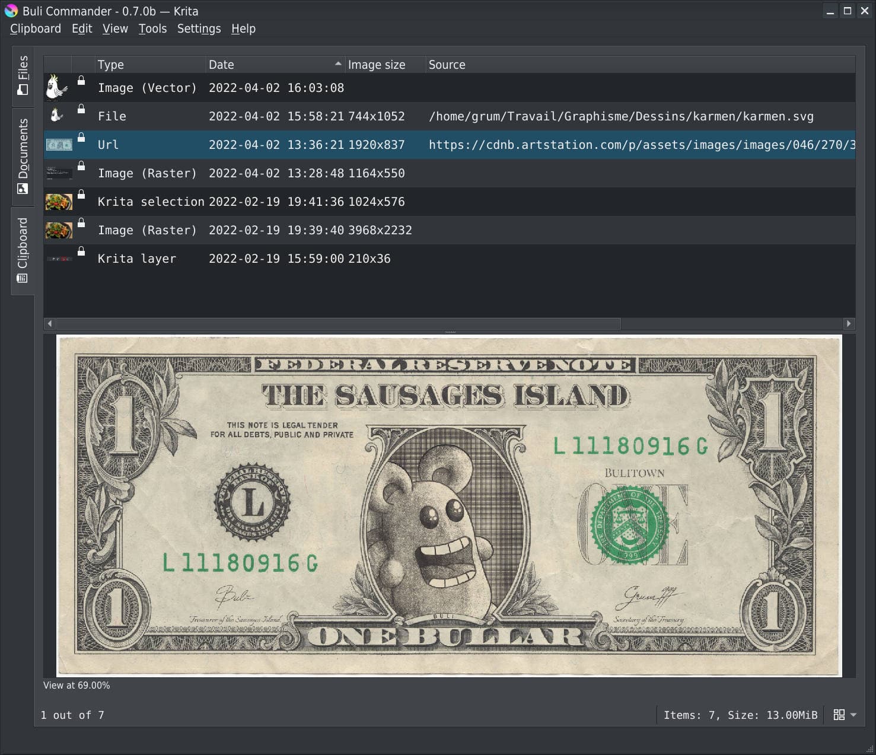The height and width of the screenshot is (755, 876).
Task: Toggle the lock on the 3968x2232 raster image row
Action: point(81,222)
